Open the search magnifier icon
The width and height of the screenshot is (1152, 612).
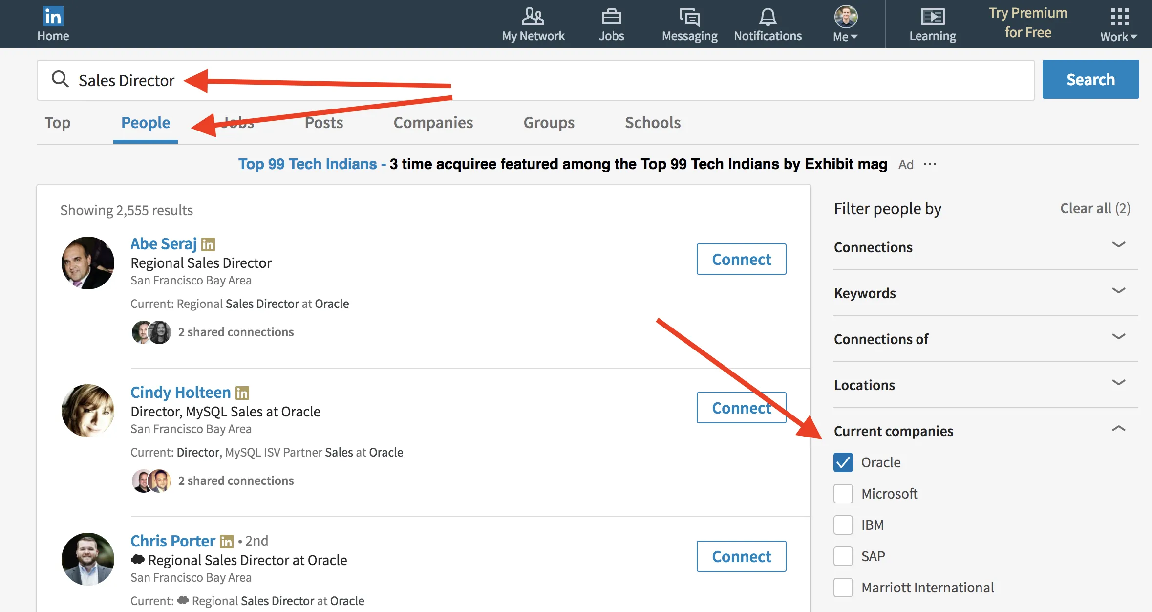(x=61, y=79)
